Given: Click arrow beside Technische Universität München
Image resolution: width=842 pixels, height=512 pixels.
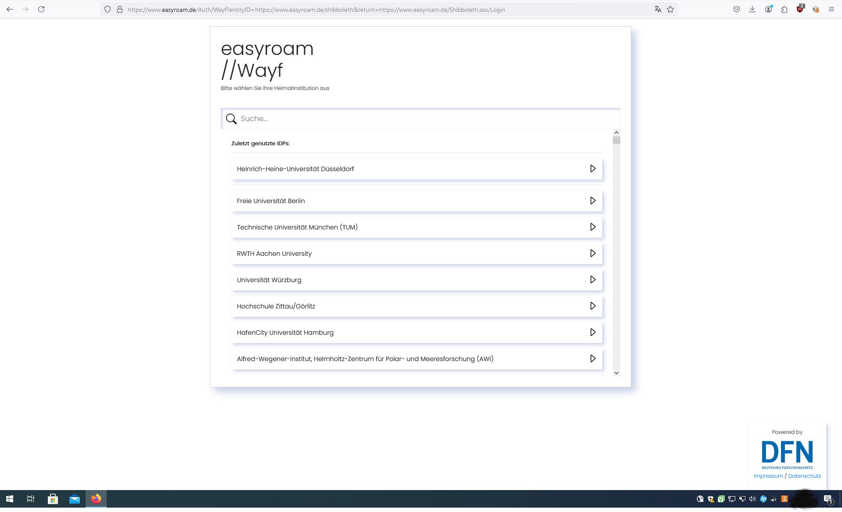Looking at the screenshot, I should tap(593, 227).
